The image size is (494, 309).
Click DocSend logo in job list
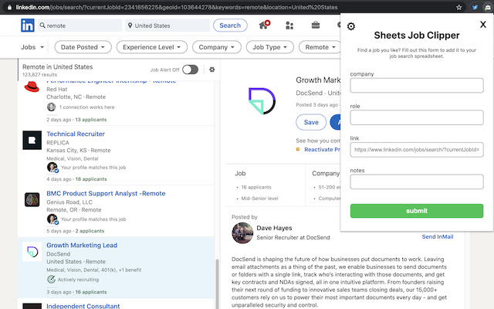[x=32, y=251]
